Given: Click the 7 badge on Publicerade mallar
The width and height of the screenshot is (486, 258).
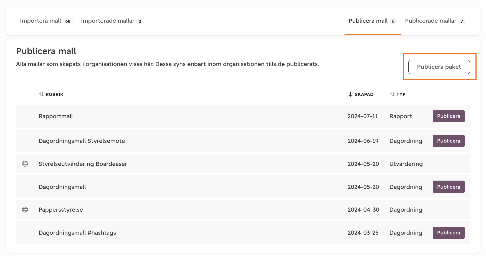Looking at the screenshot, I should [462, 21].
